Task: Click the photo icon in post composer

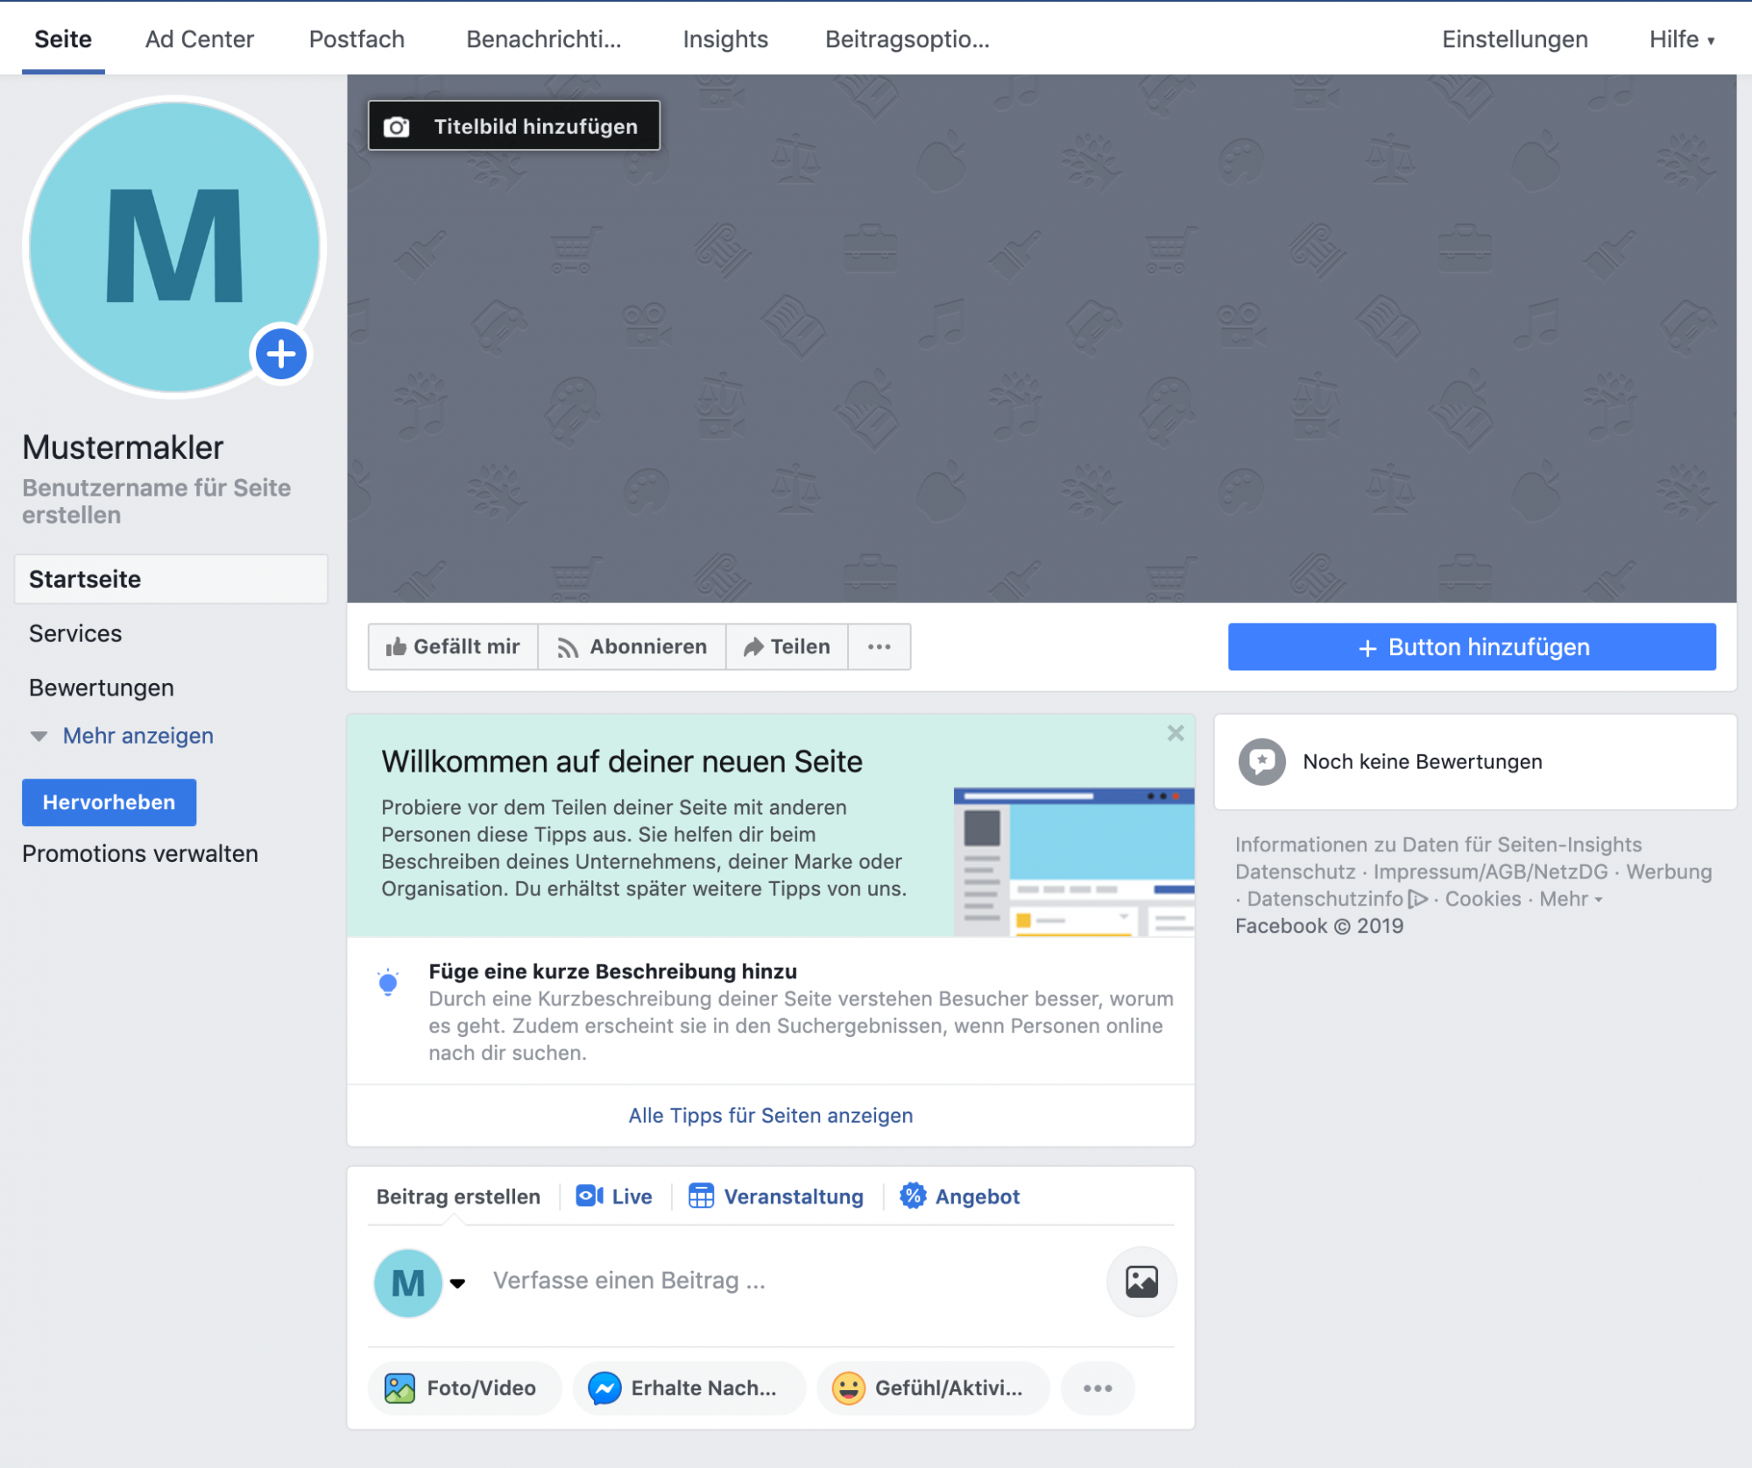Action: pyautogui.click(x=1141, y=1281)
